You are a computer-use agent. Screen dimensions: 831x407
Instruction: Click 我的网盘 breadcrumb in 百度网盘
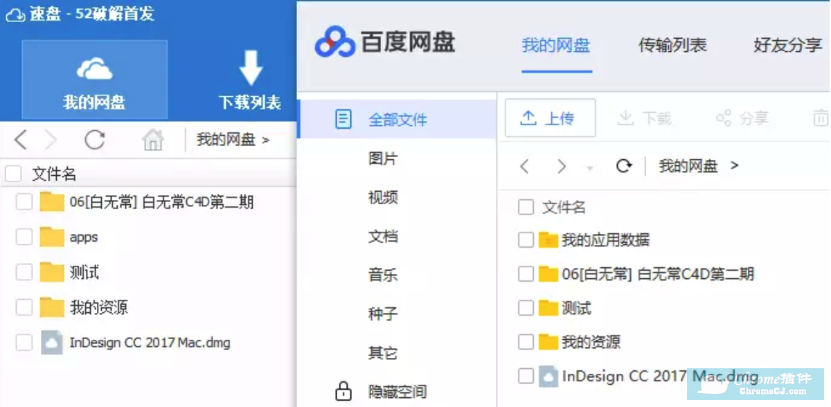point(688,166)
